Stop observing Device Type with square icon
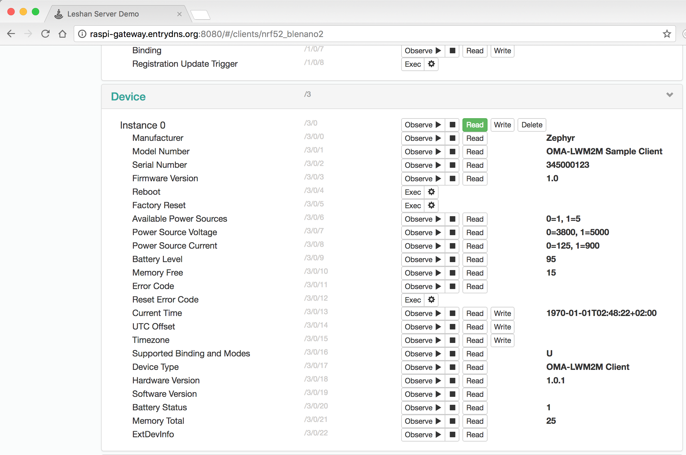This screenshot has height=455, width=686. (452, 367)
